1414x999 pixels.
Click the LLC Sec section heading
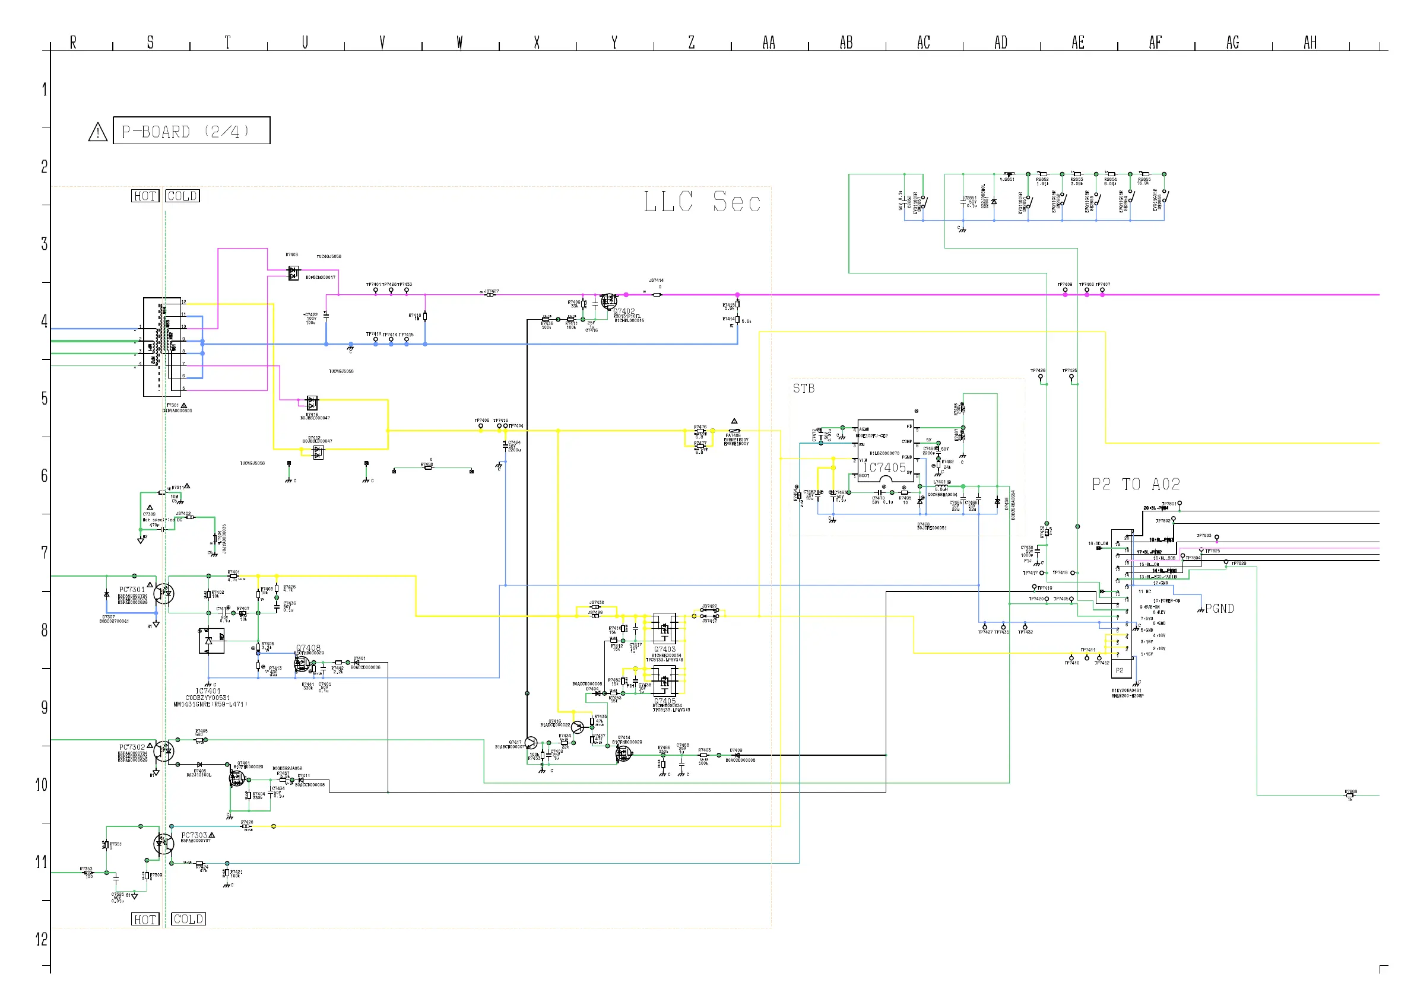click(x=702, y=202)
